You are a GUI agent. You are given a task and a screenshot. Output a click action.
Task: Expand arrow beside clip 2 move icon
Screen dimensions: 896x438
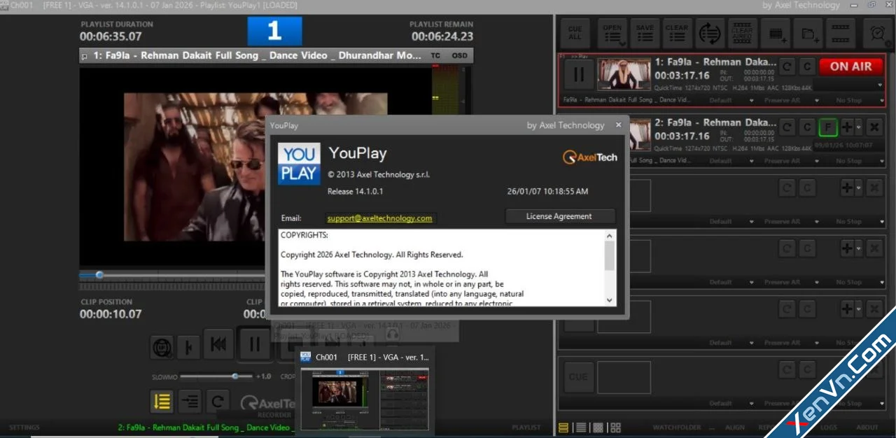[x=859, y=128]
